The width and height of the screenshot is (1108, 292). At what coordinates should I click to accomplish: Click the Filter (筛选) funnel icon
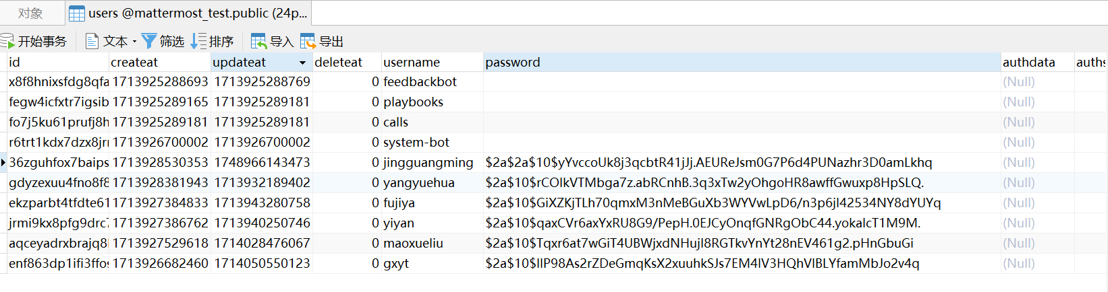pyautogui.click(x=149, y=42)
